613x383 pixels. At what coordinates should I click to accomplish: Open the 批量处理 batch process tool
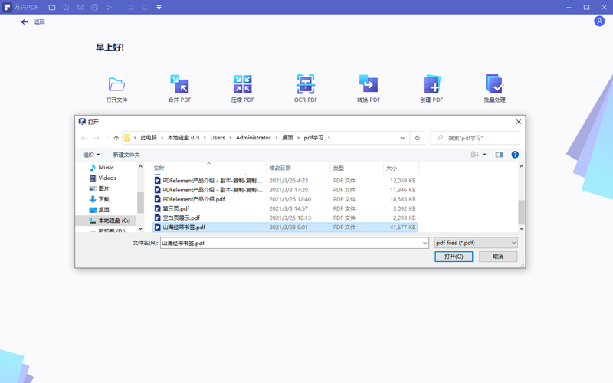494,84
